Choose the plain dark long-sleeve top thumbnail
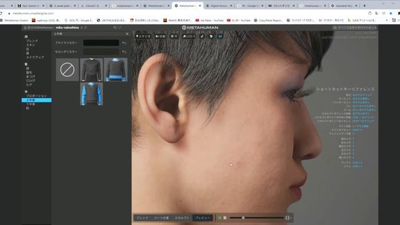The image size is (400, 225). click(91, 69)
